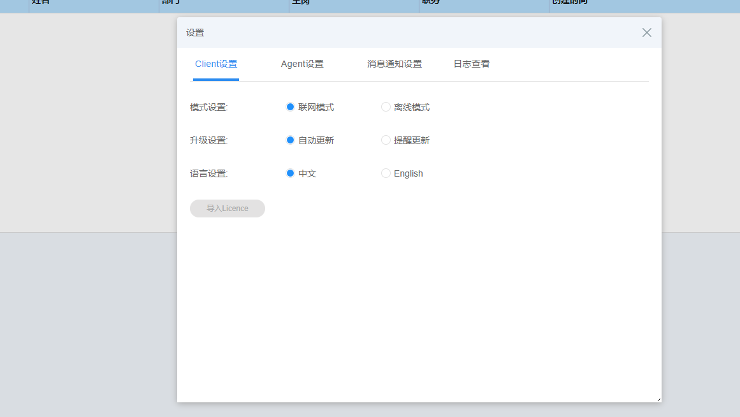Image resolution: width=740 pixels, height=417 pixels.
Task: Click the 姓名 column header
Action: (x=41, y=3)
